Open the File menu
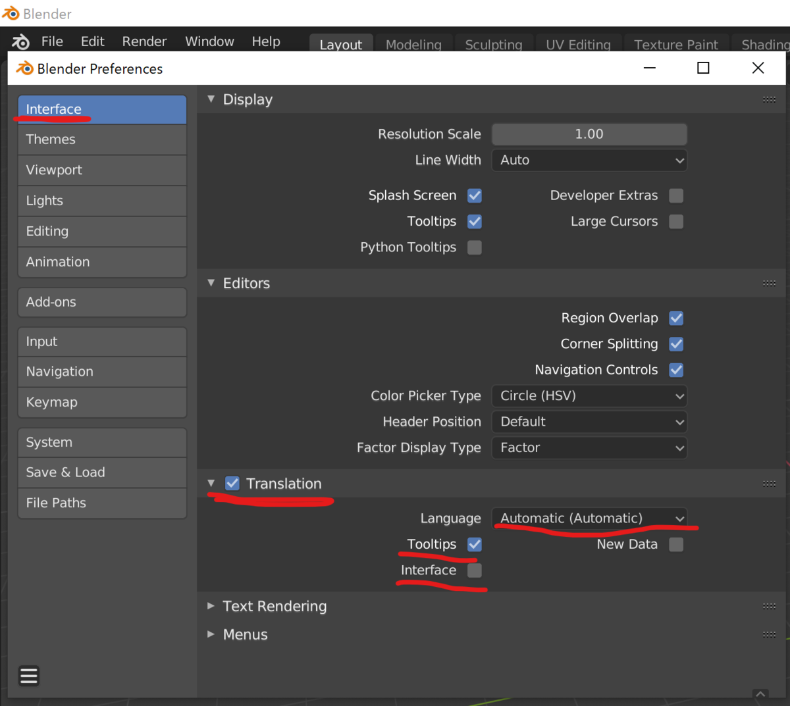This screenshot has height=706, width=790. 52,41
